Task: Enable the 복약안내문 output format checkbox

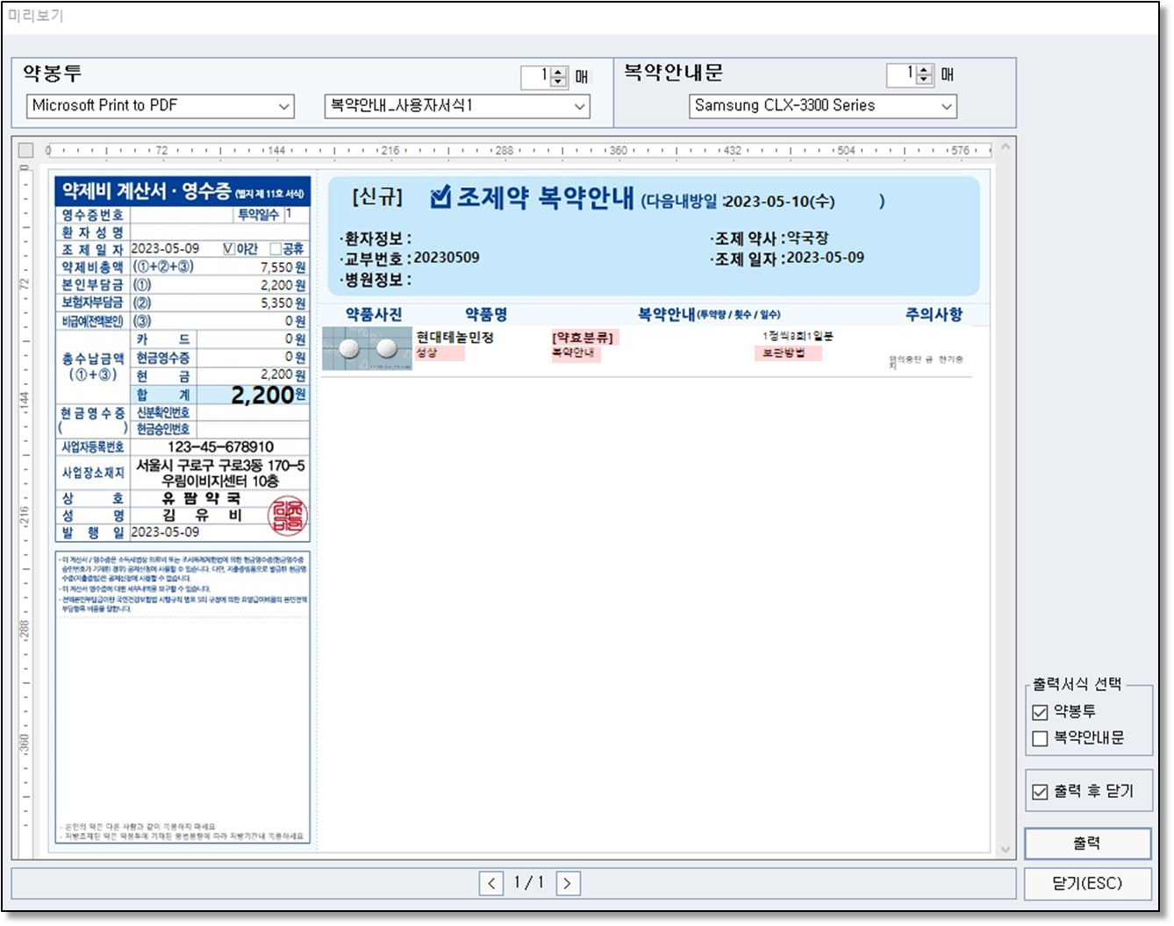Action: tap(1041, 738)
